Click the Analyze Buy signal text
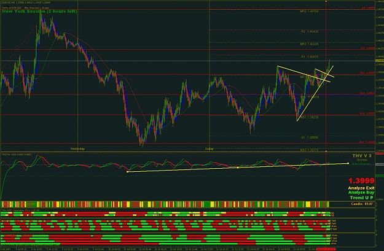 pyautogui.click(x=361, y=193)
